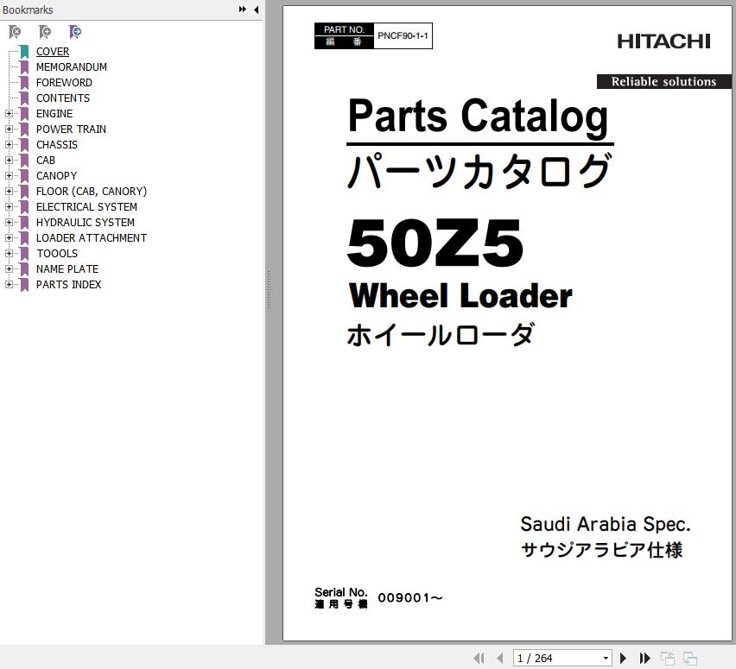The height and width of the screenshot is (669, 736).
Task: Expand the ENGINE bookmark
Action: point(9,114)
